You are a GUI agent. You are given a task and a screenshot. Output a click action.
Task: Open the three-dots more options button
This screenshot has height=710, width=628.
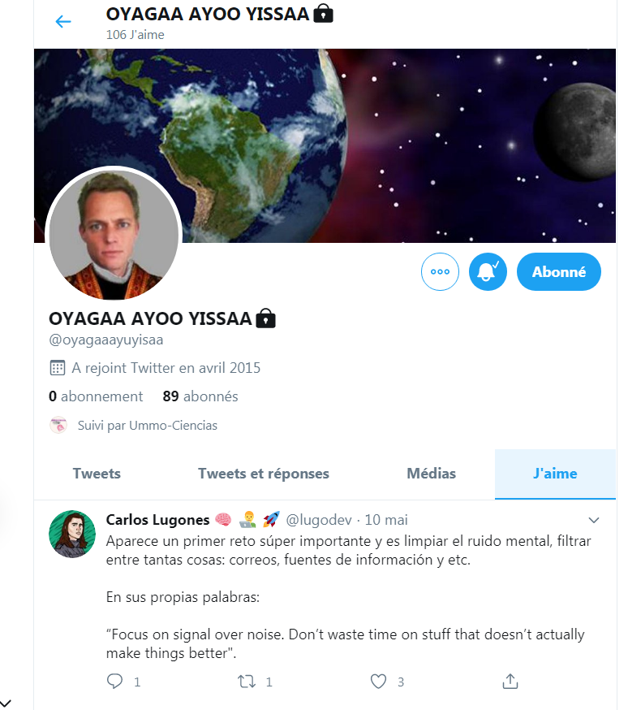(x=440, y=271)
